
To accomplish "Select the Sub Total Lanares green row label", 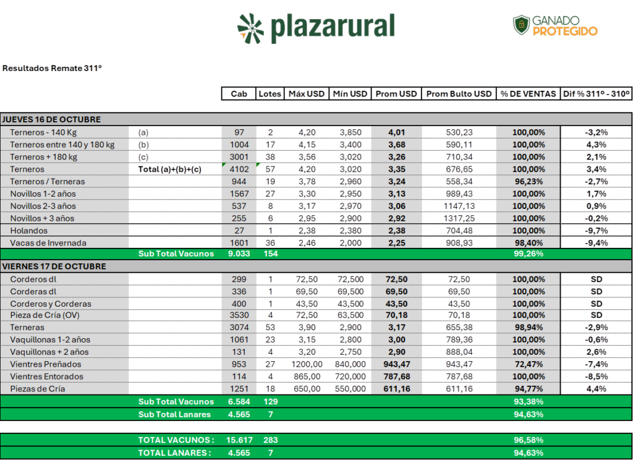I will tap(174, 414).
